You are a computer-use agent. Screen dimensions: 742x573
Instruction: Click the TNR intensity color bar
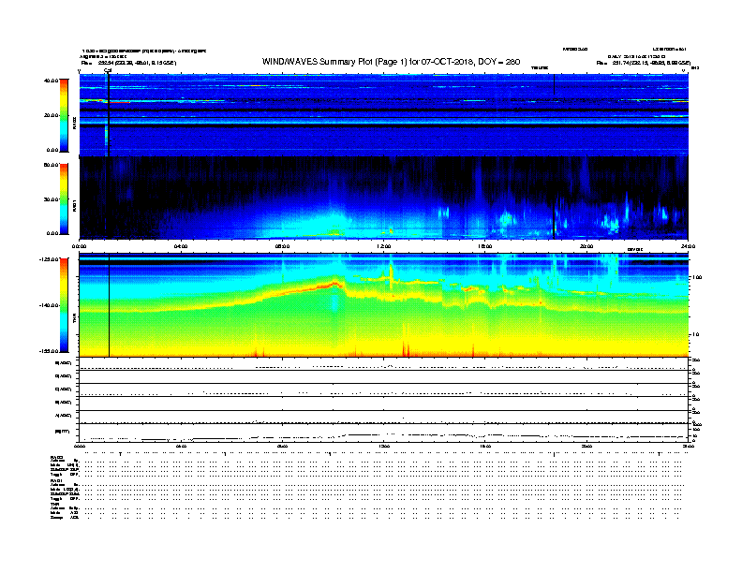64,305
